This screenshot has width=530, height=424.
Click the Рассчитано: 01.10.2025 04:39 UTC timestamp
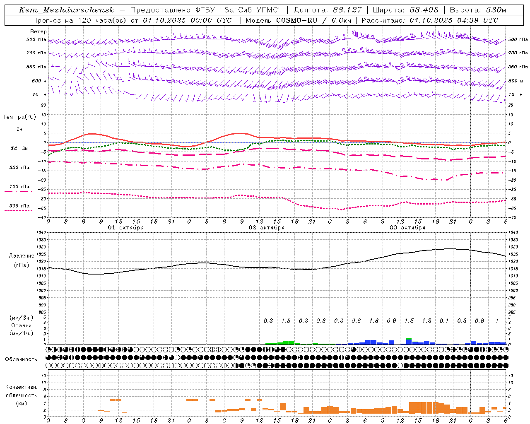[x=430, y=20]
